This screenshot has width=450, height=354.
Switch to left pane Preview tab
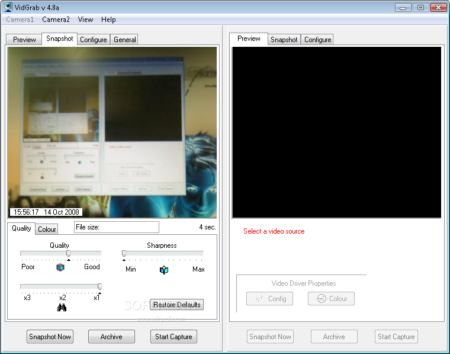[24, 40]
